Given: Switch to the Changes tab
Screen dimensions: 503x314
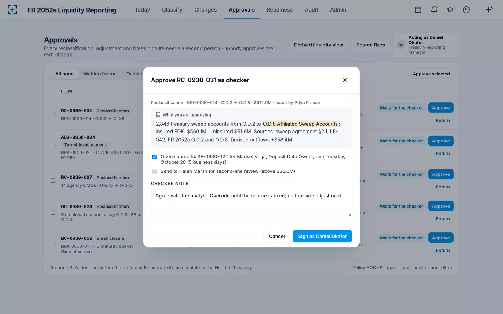Looking at the screenshot, I should coord(205,10).
